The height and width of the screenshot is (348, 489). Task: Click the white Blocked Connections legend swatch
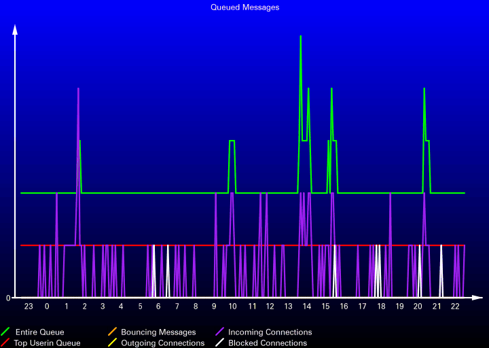220,343
